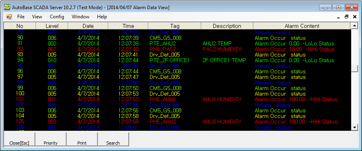Click level 010 in row 94
The image size is (362, 151).
click(x=52, y=60)
